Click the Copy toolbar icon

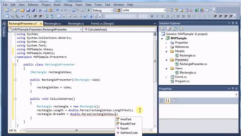[45, 10]
